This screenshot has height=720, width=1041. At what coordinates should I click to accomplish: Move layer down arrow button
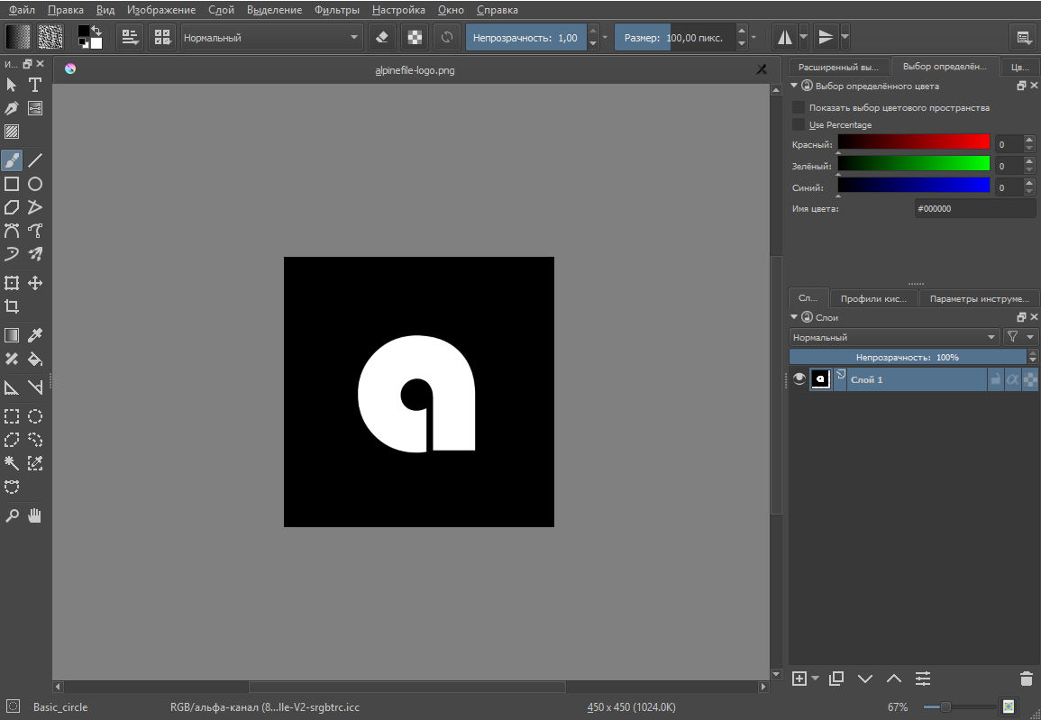[x=865, y=679]
